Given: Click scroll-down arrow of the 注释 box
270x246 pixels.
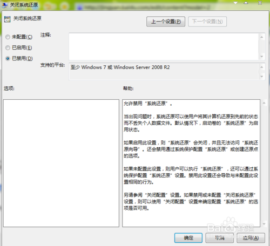Looking at the screenshot, I should point(262,57).
